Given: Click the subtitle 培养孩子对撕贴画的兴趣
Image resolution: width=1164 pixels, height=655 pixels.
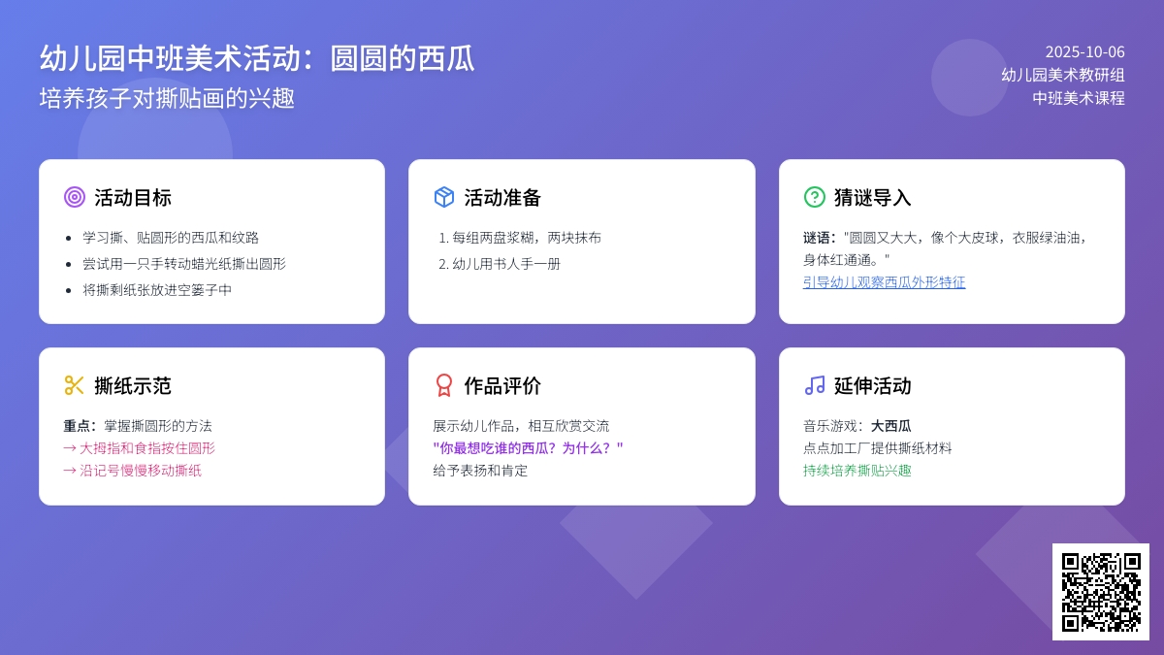Looking at the screenshot, I should pyautogui.click(x=167, y=98).
